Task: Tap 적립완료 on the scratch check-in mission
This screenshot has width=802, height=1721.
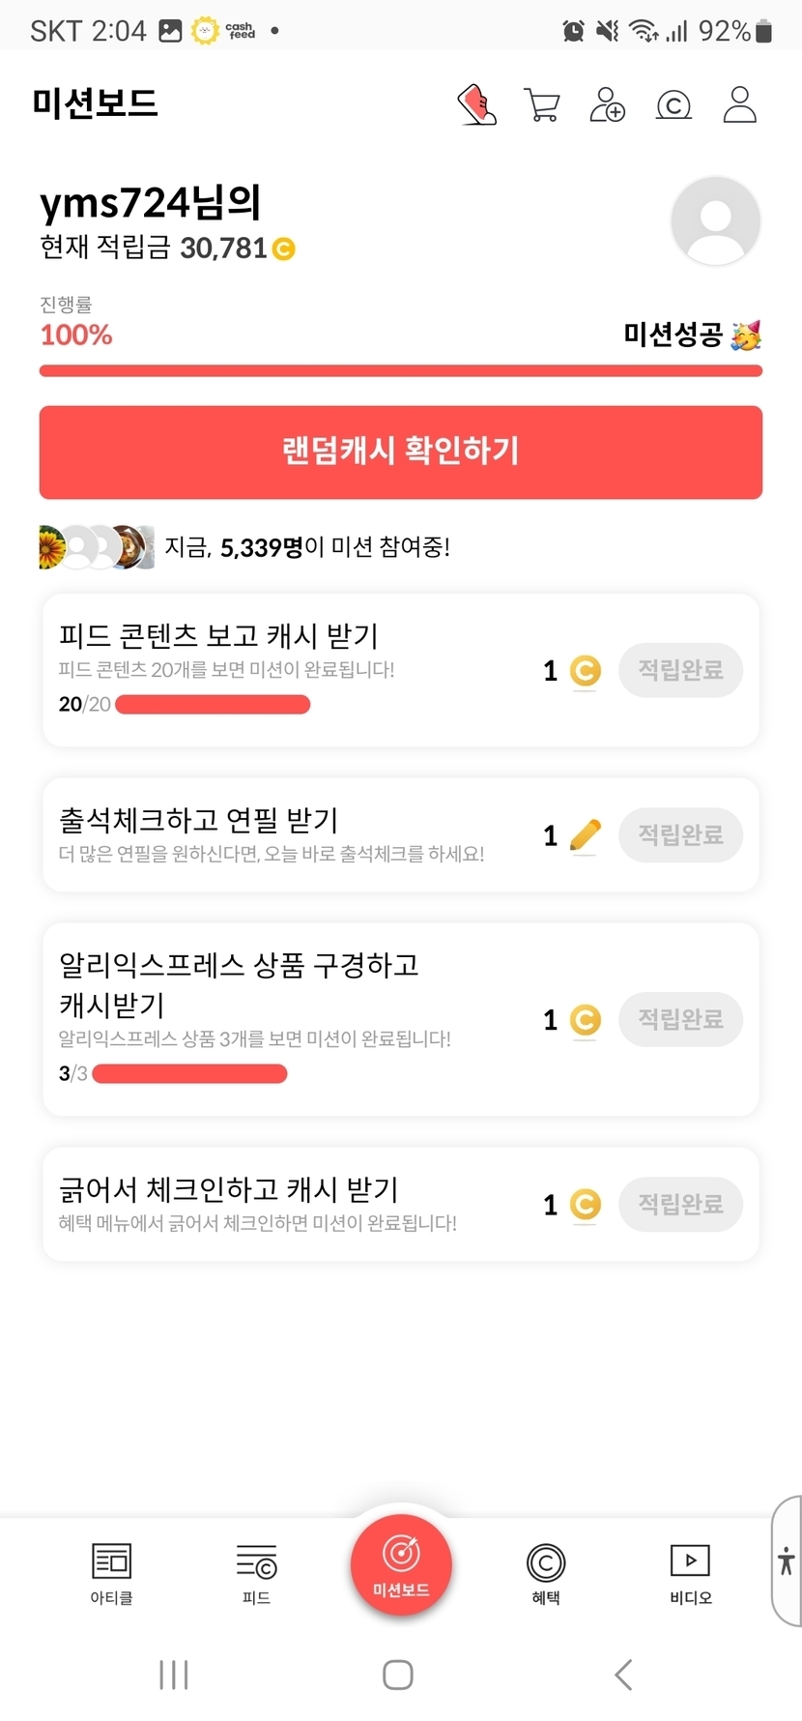Action: 680,1204
